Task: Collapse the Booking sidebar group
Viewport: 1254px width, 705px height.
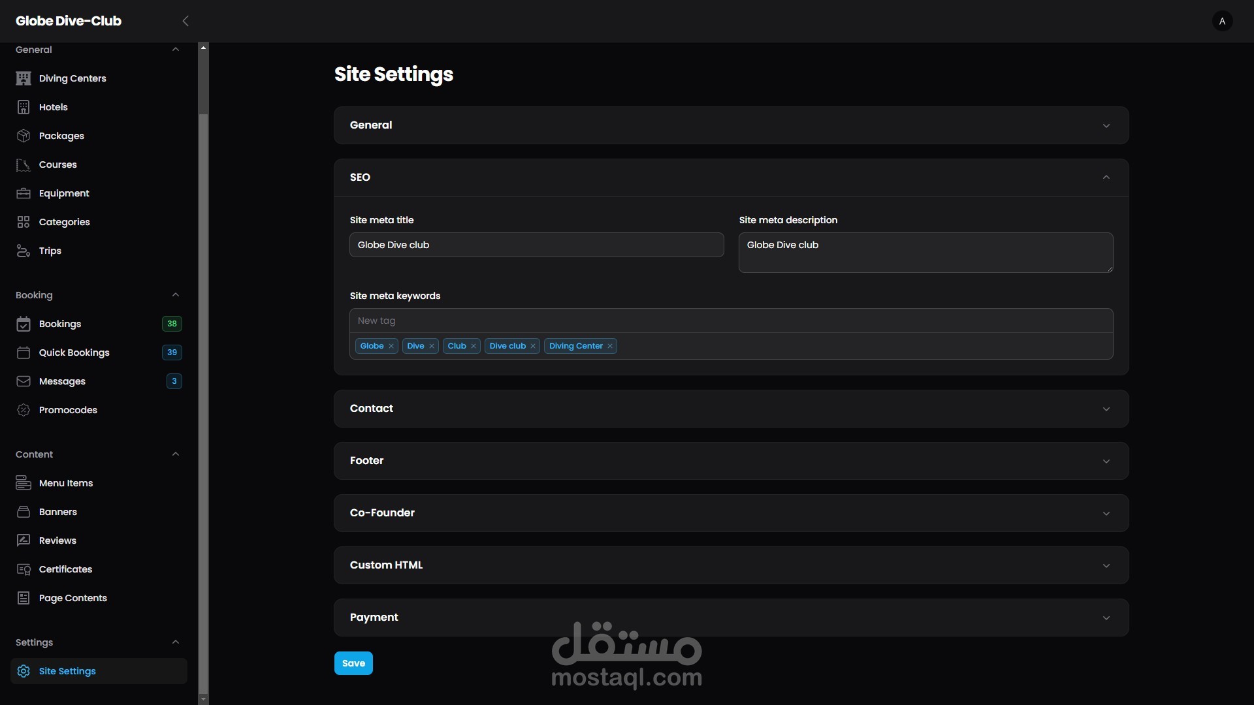Action: (x=175, y=295)
